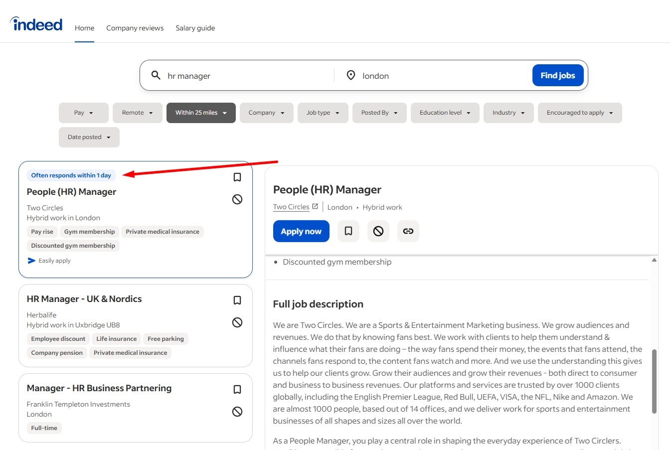Open the Two Circles company link
This screenshot has width=670, height=450.
point(291,207)
